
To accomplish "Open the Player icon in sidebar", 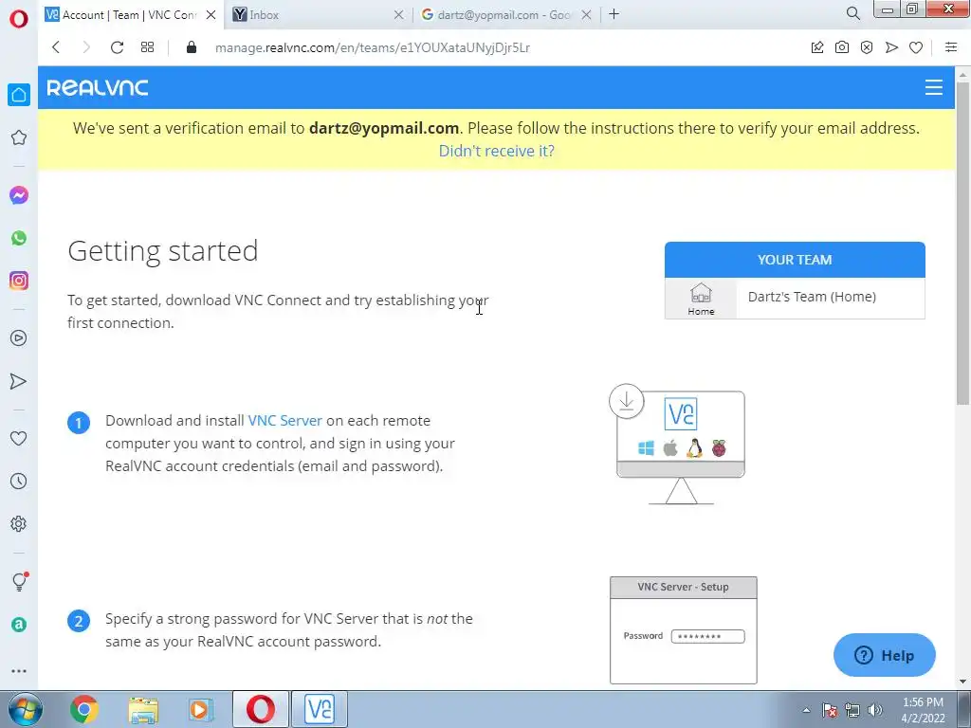I will (19, 338).
